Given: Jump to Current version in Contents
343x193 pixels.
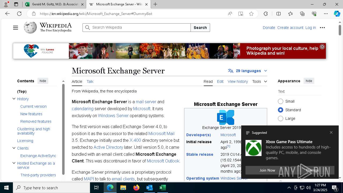Looking at the screenshot, I should (x=33, y=106).
